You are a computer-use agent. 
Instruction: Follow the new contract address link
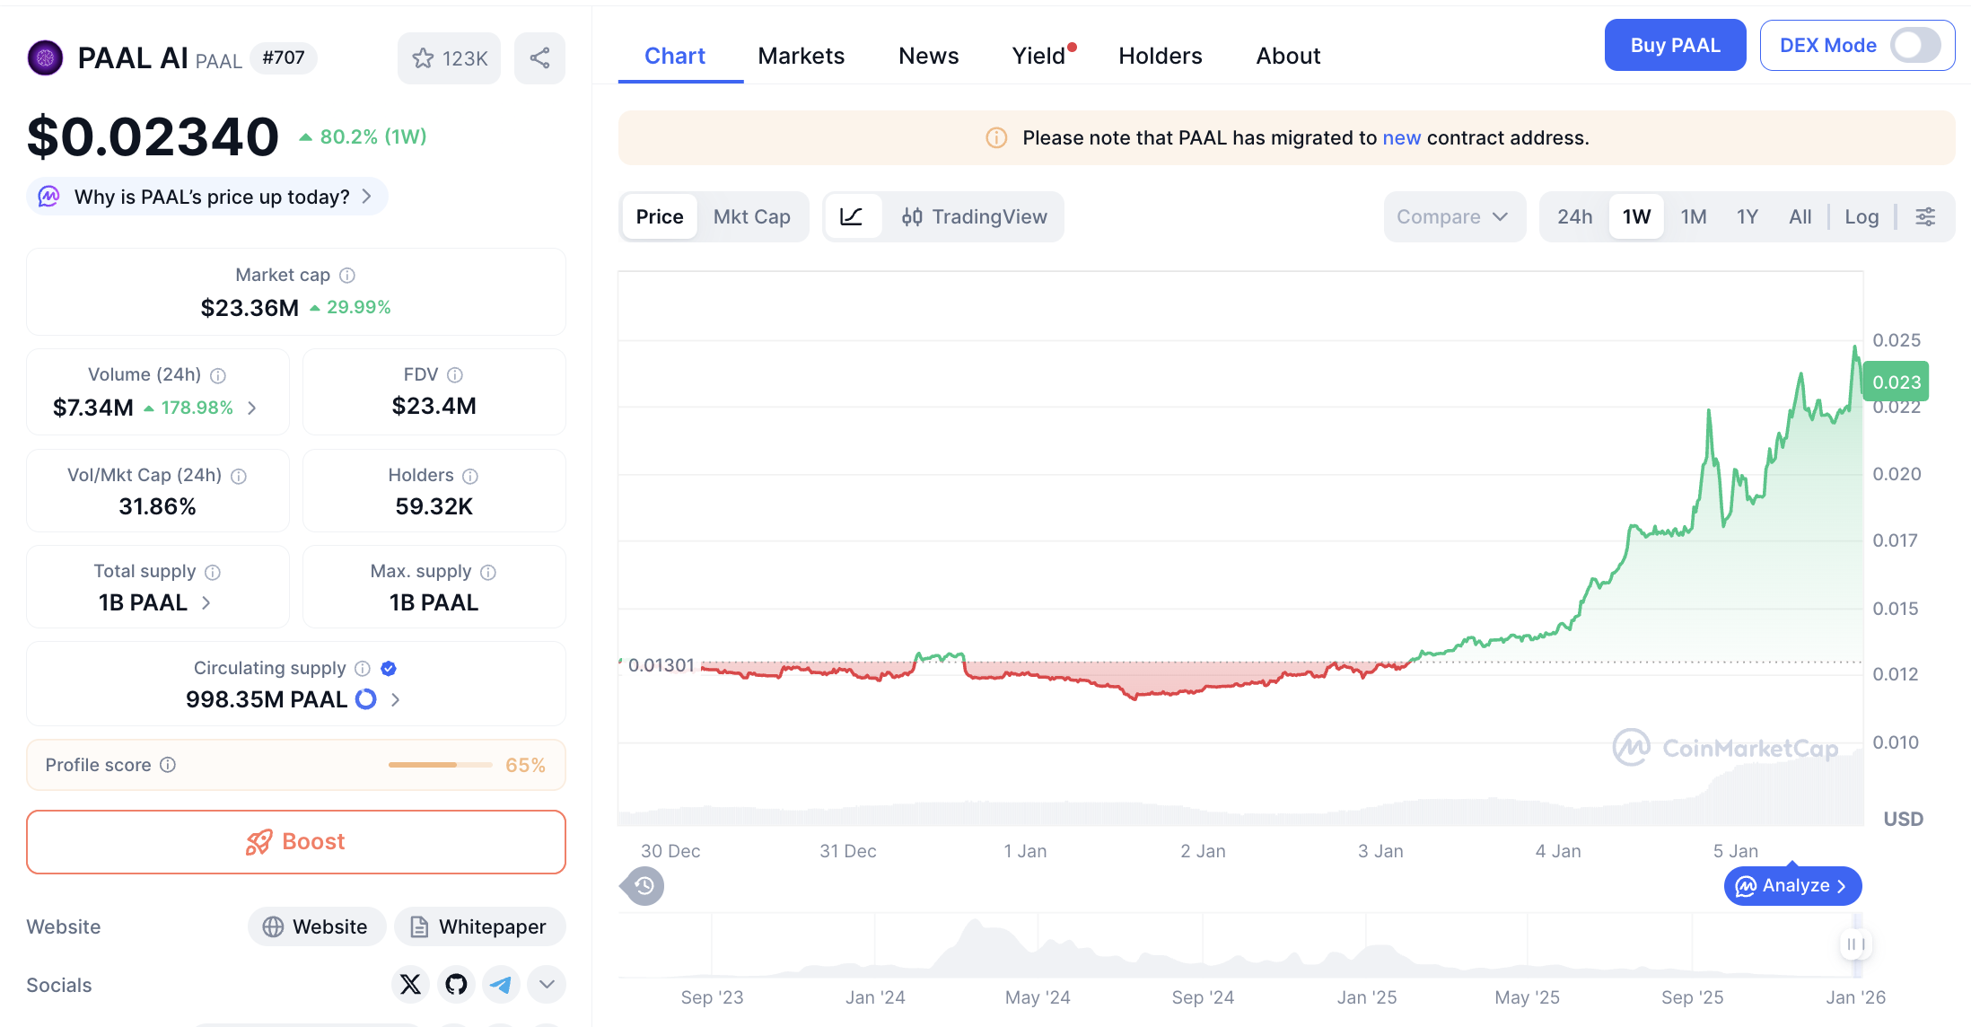[x=1401, y=137]
